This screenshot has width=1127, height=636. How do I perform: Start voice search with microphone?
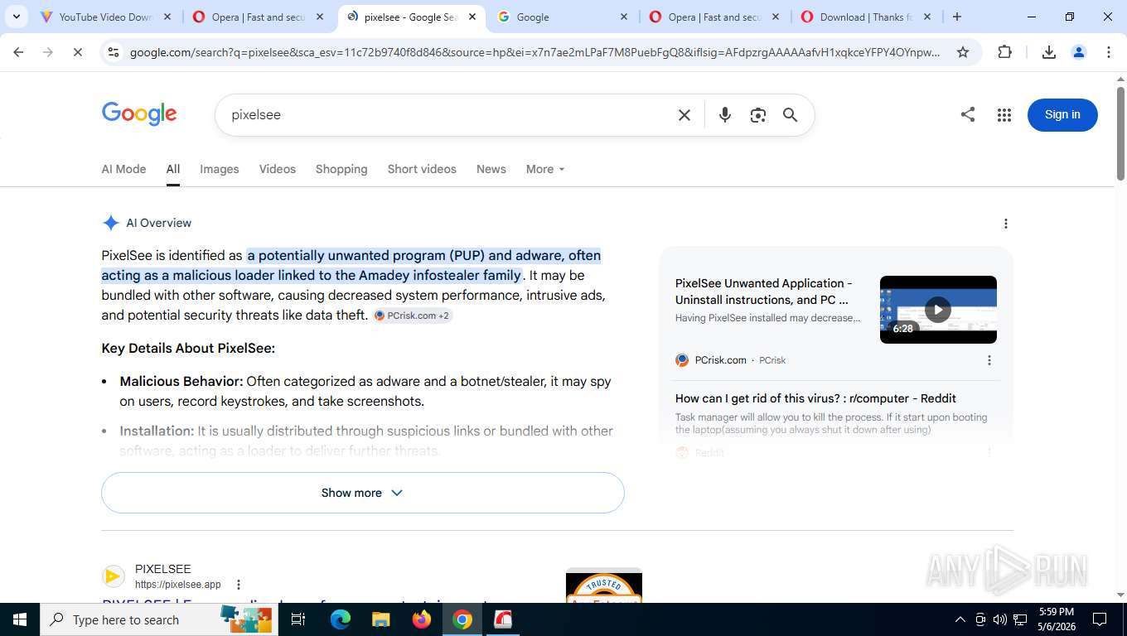(x=725, y=115)
